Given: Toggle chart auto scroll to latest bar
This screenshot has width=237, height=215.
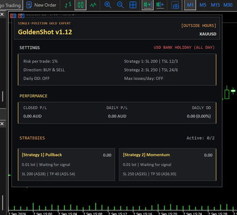Looking at the screenshot, I should tap(148, 5).
